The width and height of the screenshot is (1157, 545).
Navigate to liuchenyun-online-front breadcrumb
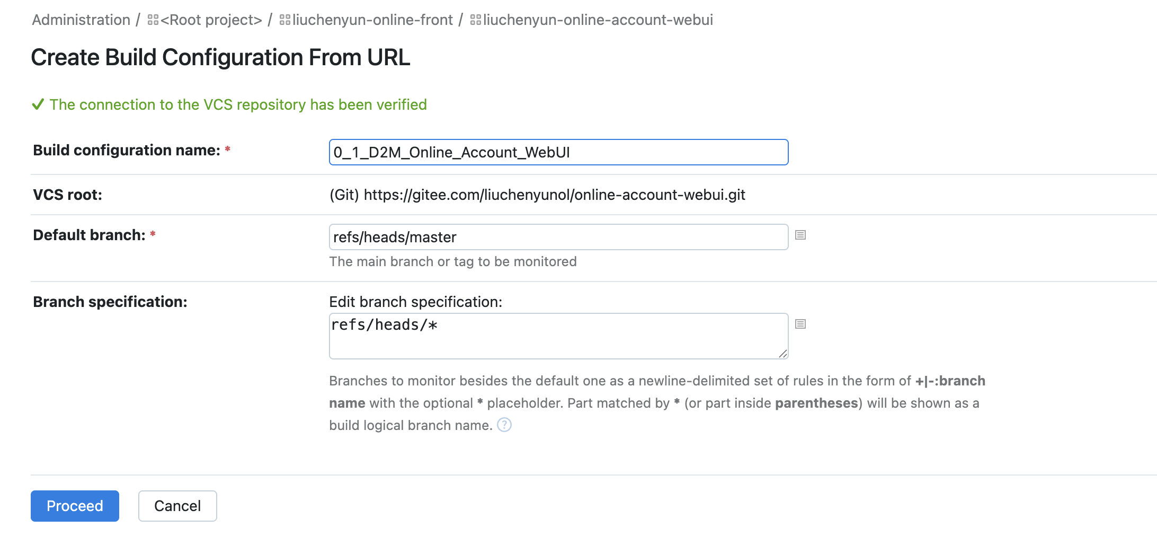coord(372,20)
